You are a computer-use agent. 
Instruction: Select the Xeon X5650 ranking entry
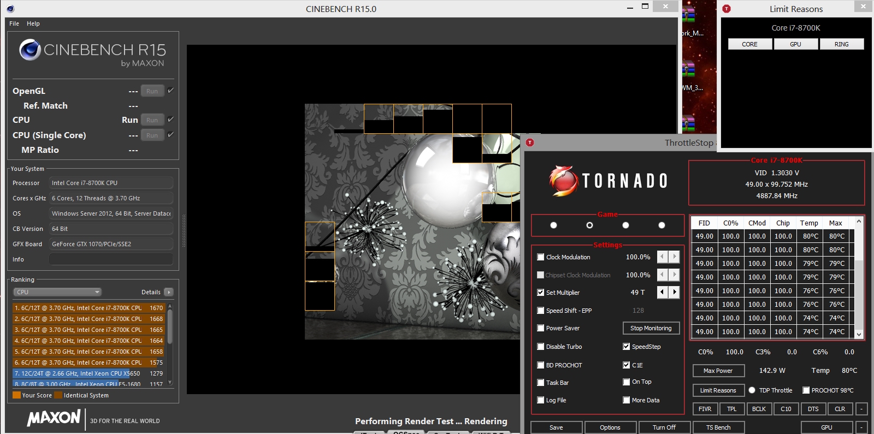click(88, 373)
